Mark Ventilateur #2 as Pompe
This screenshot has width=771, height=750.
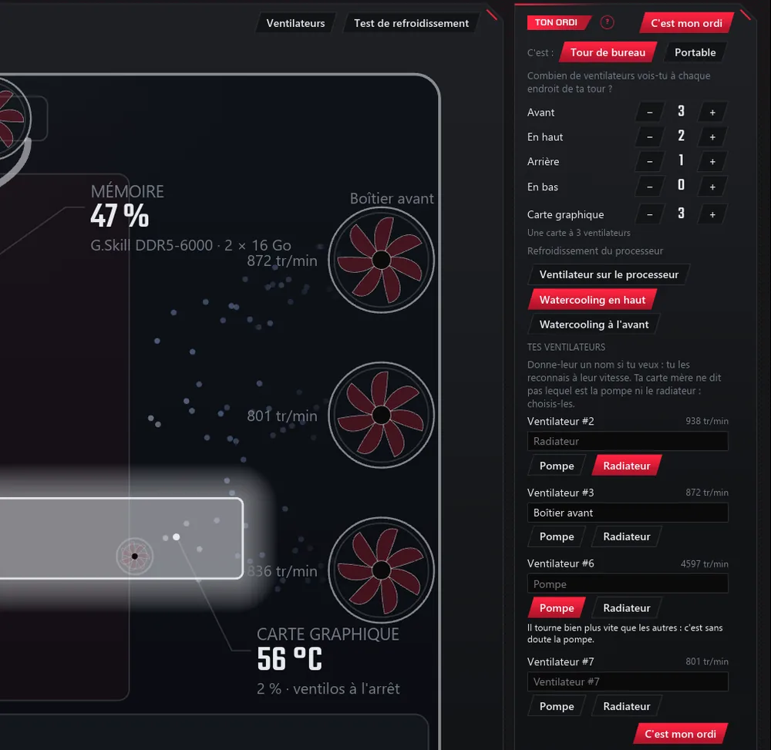557,466
